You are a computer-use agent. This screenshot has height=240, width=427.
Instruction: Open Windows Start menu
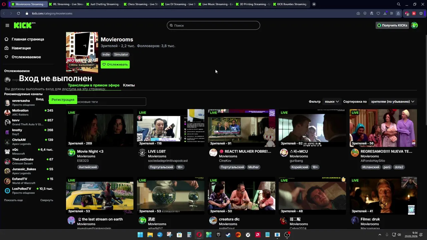[140, 235]
